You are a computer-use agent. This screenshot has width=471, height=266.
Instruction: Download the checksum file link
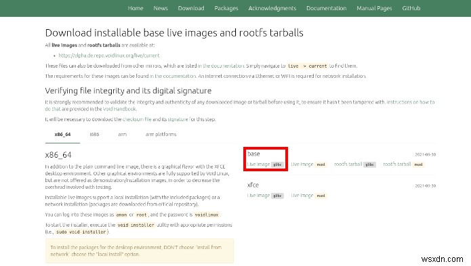137,119
